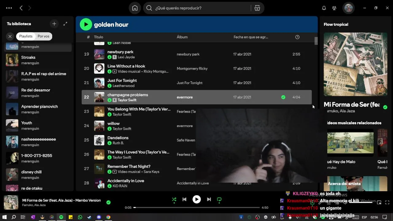Go back with the left arrow
This screenshot has width=393, height=221.
(21, 8)
